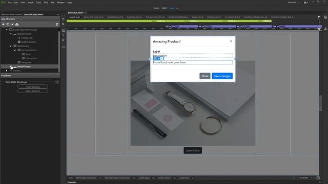Click the inspect mode icon in vertical toolbar
The image size is (328, 184).
63,31
